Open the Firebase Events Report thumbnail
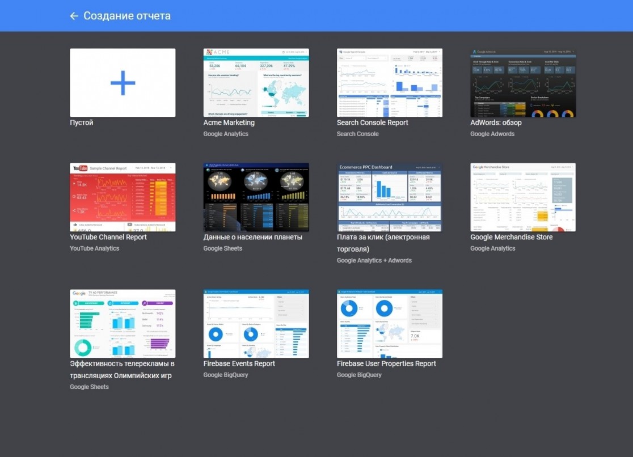This screenshot has height=457, width=633. coord(256,323)
